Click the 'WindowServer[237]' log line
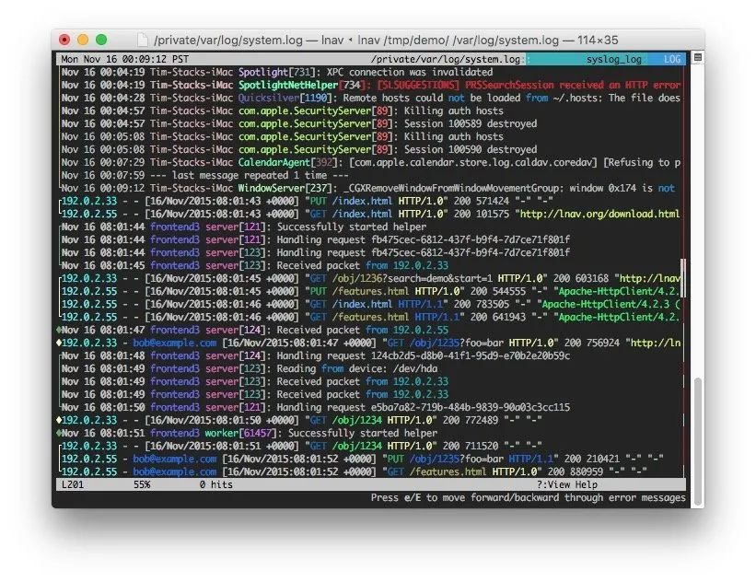Screen dimensions: 756x582 tap(368, 189)
